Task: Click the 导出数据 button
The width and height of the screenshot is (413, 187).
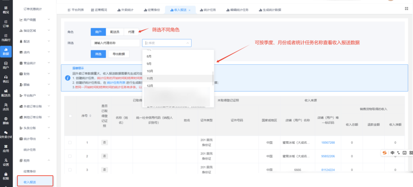Action: 119,54
